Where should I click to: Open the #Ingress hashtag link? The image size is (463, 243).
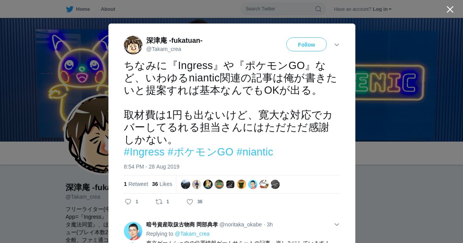coord(144,152)
